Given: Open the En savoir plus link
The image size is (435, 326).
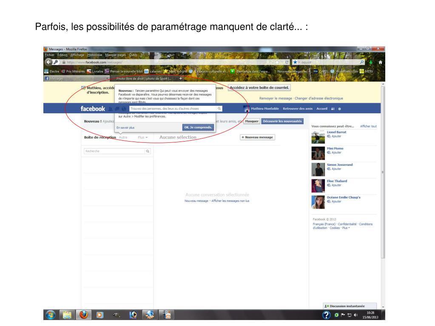Looking at the screenshot, I should click(125, 128).
